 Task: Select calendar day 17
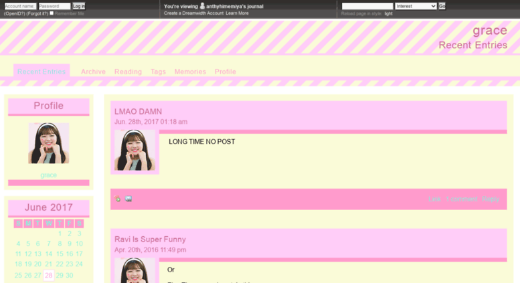click(x=79, y=254)
